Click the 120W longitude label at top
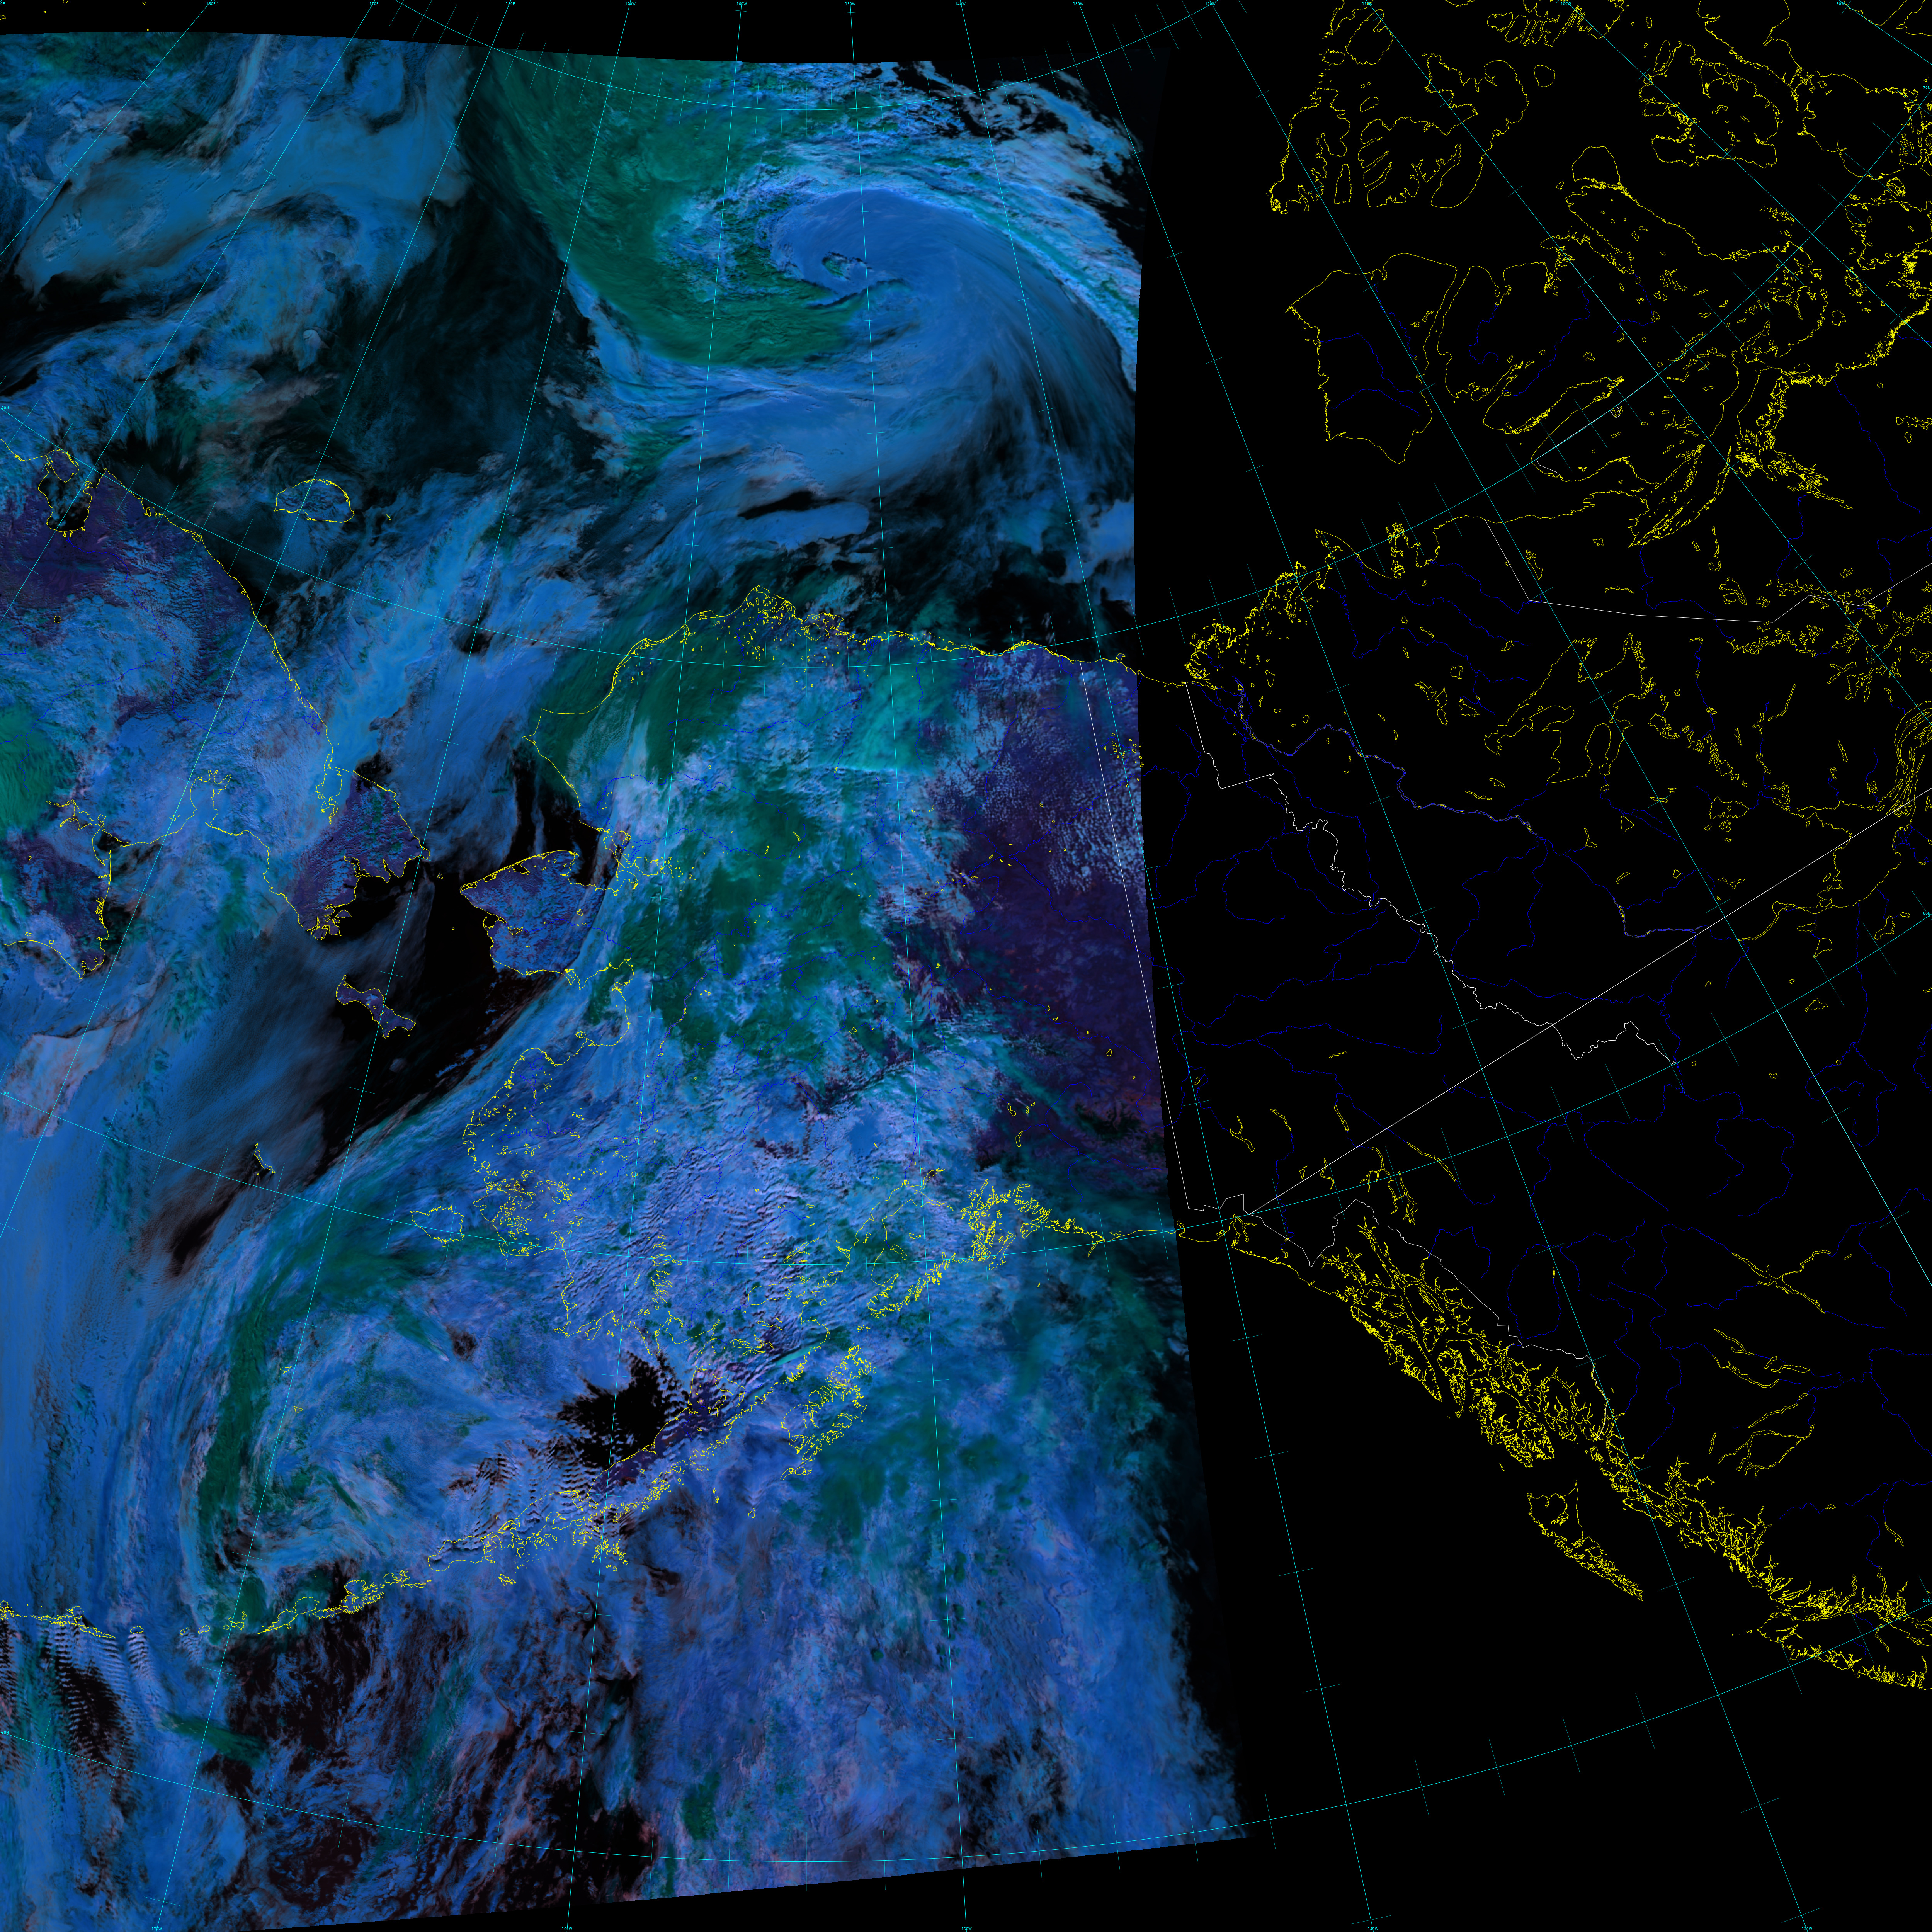Image resolution: width=1932 pixels, height=1932 pixels. click(1210, 4)
